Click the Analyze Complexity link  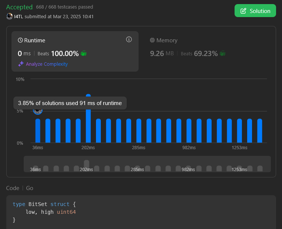pyautogui.click(x=47, y=64)
